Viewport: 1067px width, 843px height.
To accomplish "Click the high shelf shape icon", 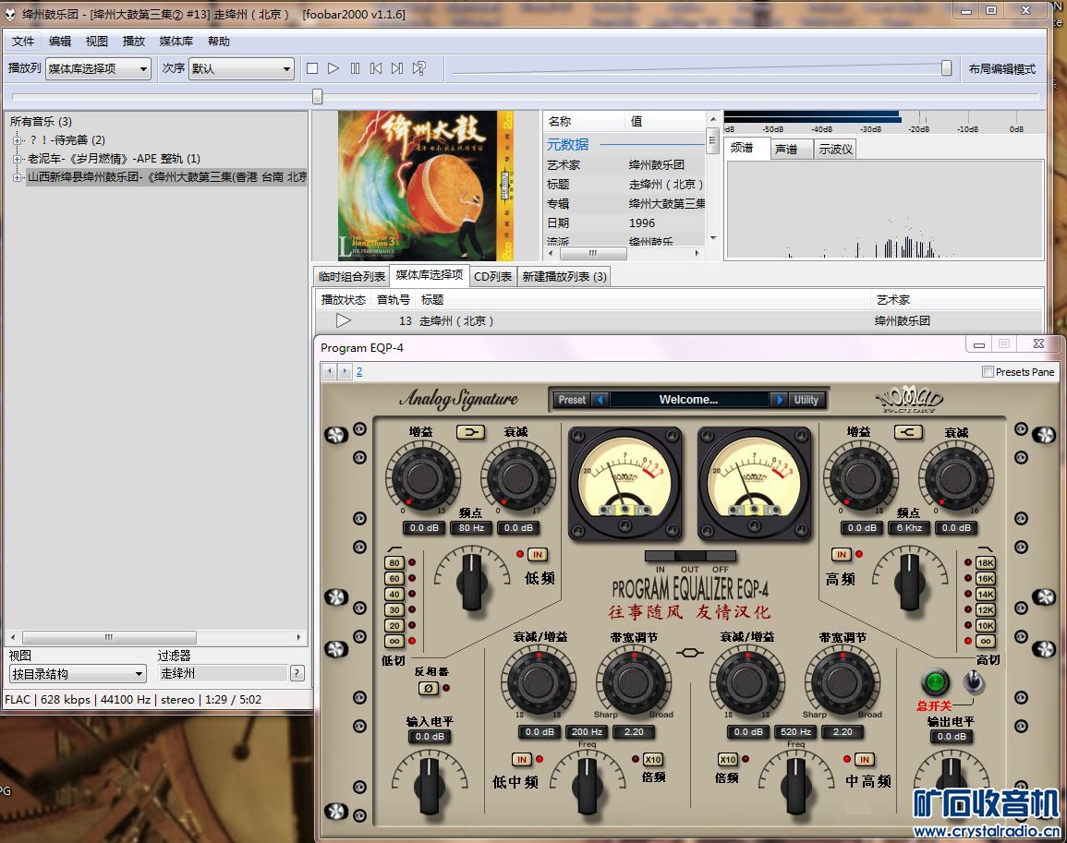I will [908, 432].
